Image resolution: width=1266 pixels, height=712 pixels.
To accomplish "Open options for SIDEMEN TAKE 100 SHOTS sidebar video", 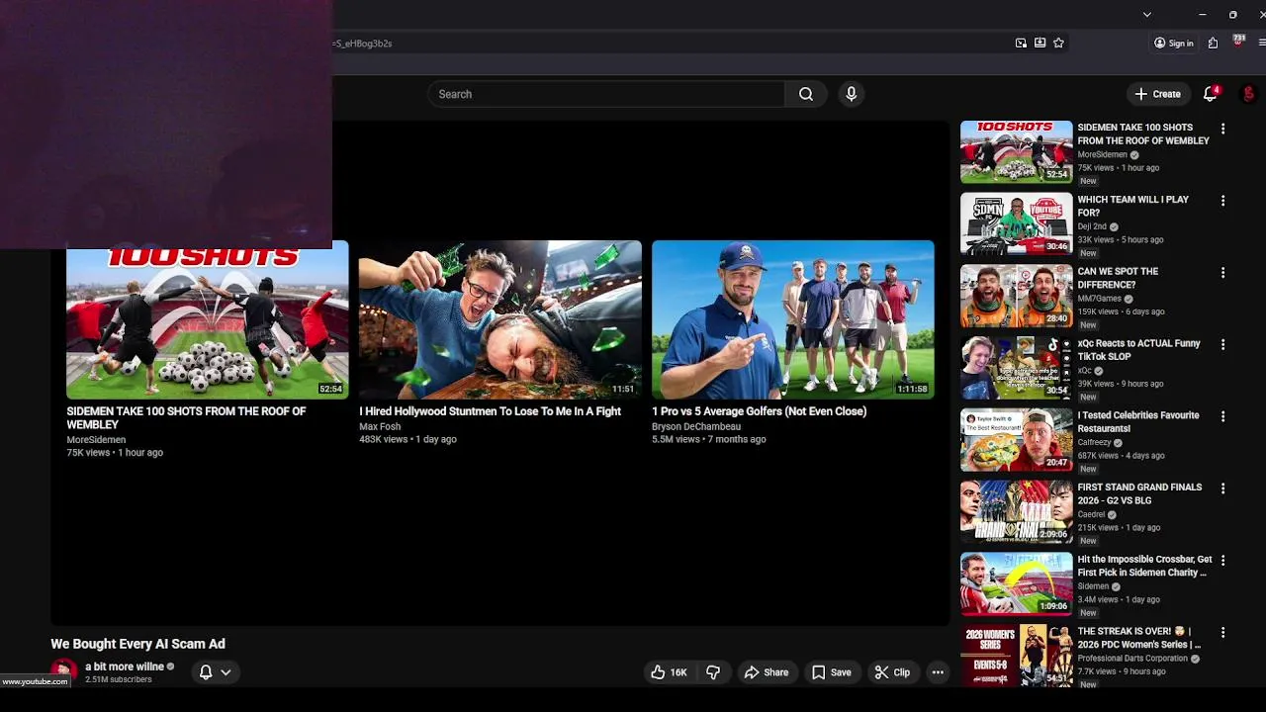I will click(x=1222, y=129).
